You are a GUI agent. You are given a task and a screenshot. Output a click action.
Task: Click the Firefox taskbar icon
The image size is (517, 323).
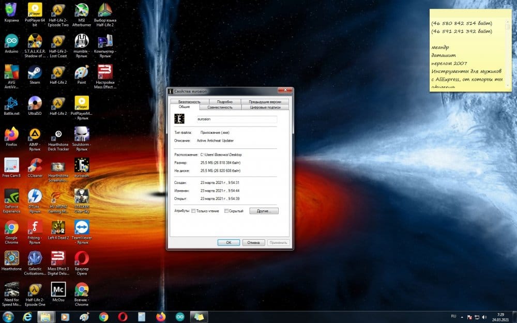click(161, 316)
